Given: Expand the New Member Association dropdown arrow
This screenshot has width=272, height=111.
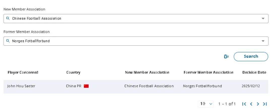Looking at the screenshot, I should [x=263, y=19].
